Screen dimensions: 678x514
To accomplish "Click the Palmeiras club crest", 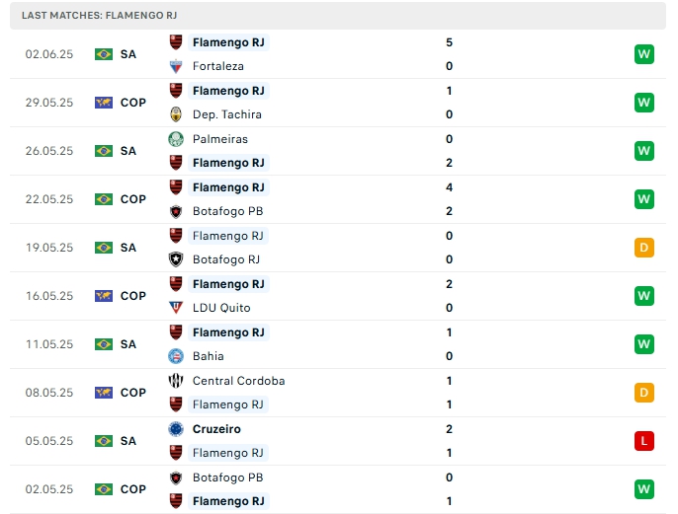I will point(177,139).
